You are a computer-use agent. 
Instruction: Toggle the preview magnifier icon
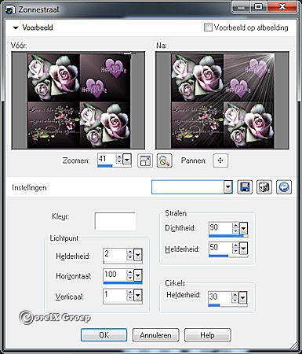[x=165, y=160]
